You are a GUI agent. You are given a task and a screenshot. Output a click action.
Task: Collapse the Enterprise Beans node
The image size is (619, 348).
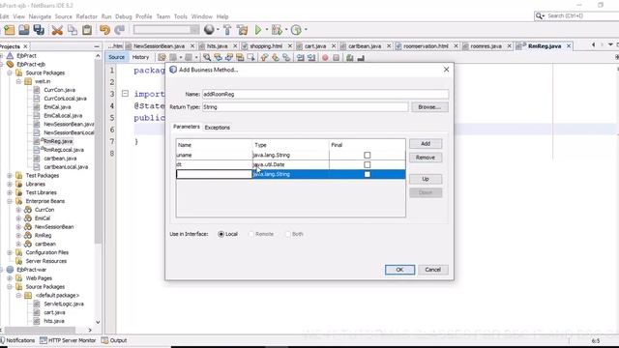coord(10,201)
